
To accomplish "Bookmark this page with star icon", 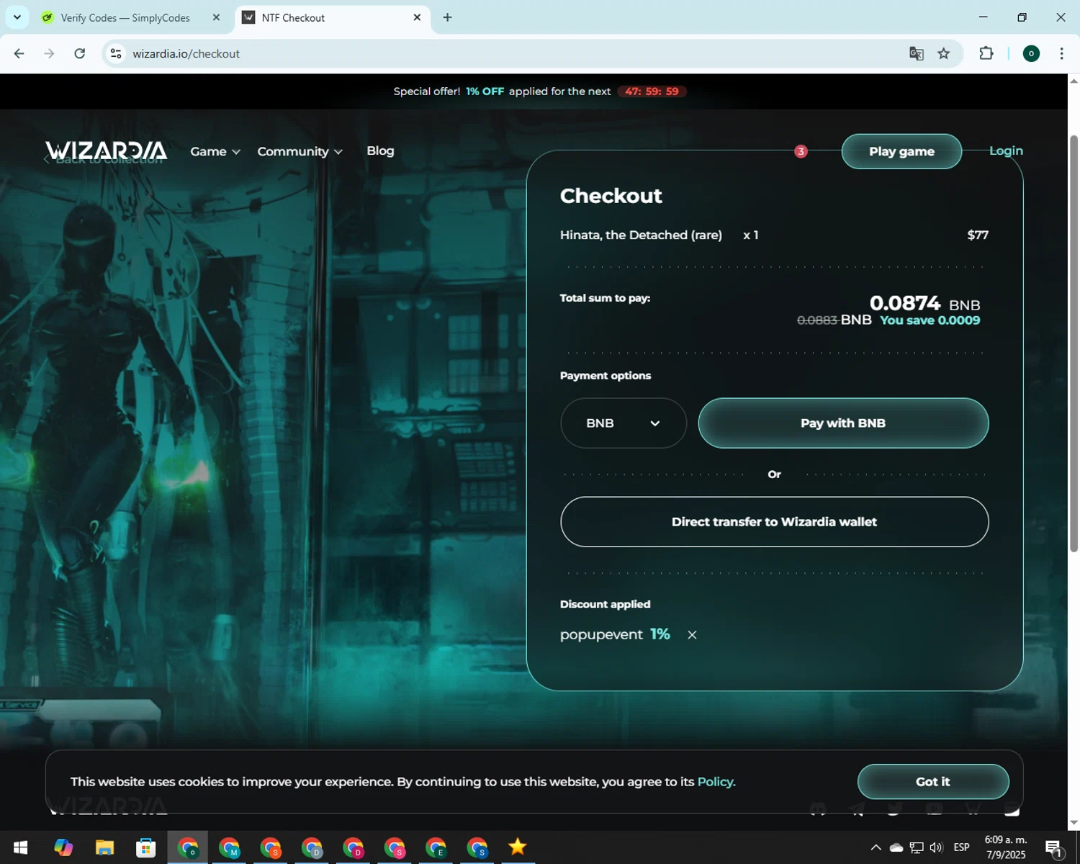I will tap(943, 53).
